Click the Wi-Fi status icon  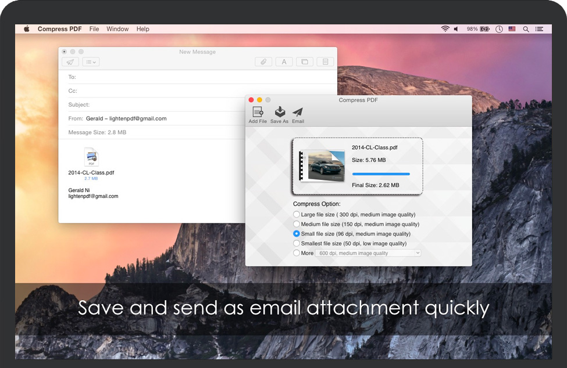pos(445,29)
